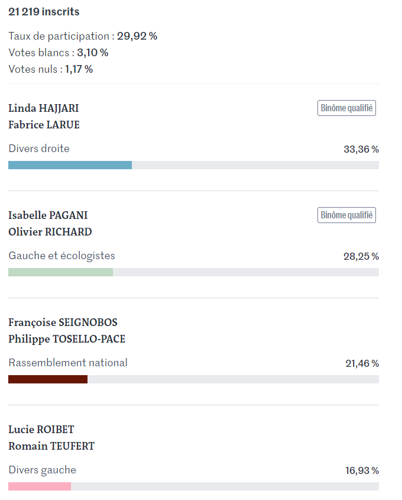Click the Binôme qualifié badge for Pagani and Richard

[346, 215]
